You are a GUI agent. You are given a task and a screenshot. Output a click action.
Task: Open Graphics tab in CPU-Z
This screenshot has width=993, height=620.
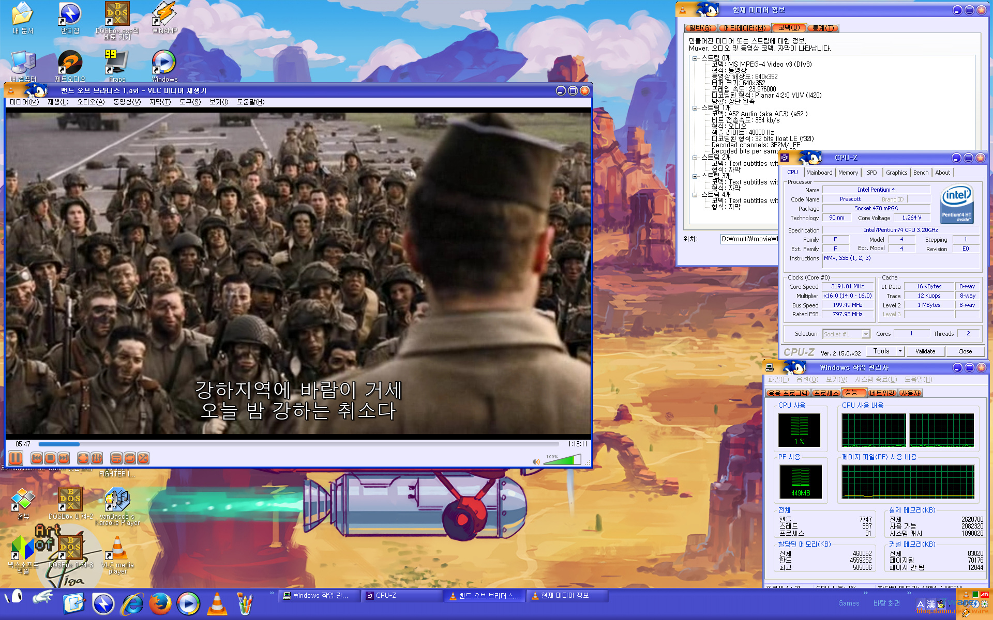[896, 173]
